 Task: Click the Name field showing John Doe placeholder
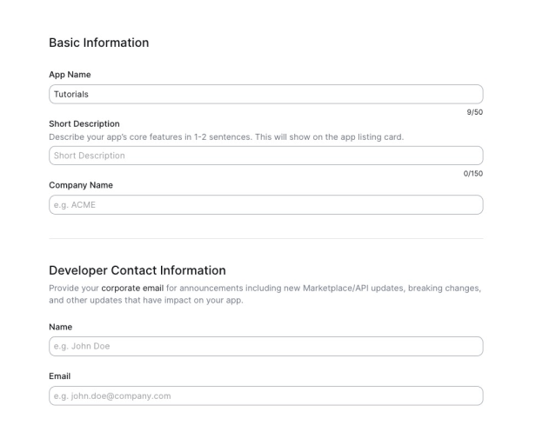click(265, 346)
